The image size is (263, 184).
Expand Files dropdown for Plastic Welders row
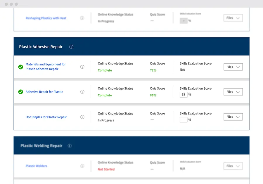[233, 166]
